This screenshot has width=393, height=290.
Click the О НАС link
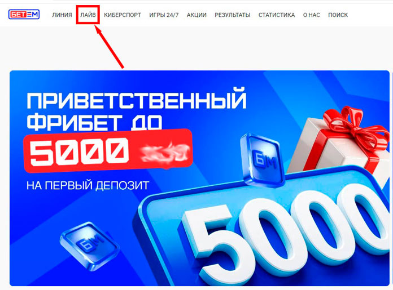pos(312,15)
